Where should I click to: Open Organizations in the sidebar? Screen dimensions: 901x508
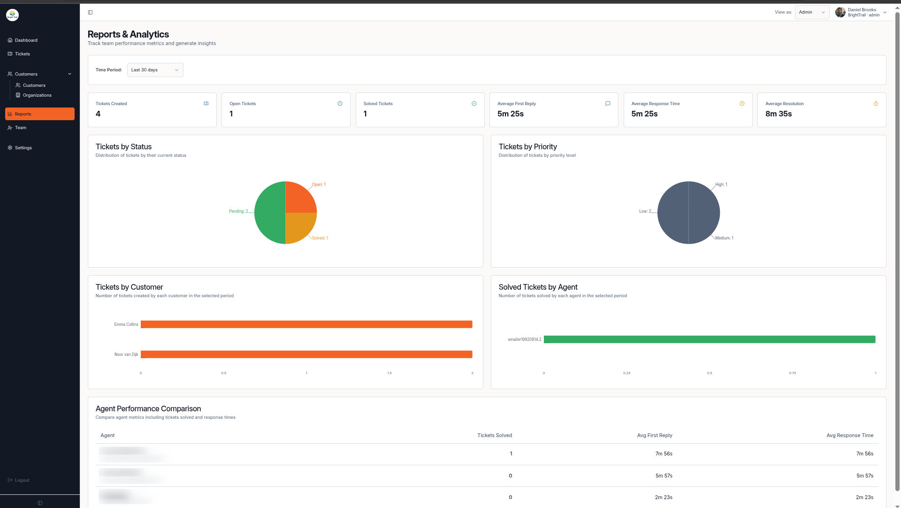coord(37,95)
